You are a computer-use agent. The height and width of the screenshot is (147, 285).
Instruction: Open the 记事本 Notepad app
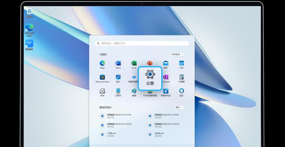pos(118,92)
